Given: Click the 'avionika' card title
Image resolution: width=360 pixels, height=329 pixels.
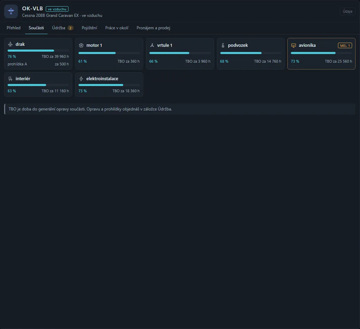Looking at the screenshot, I should click(307, 45).
